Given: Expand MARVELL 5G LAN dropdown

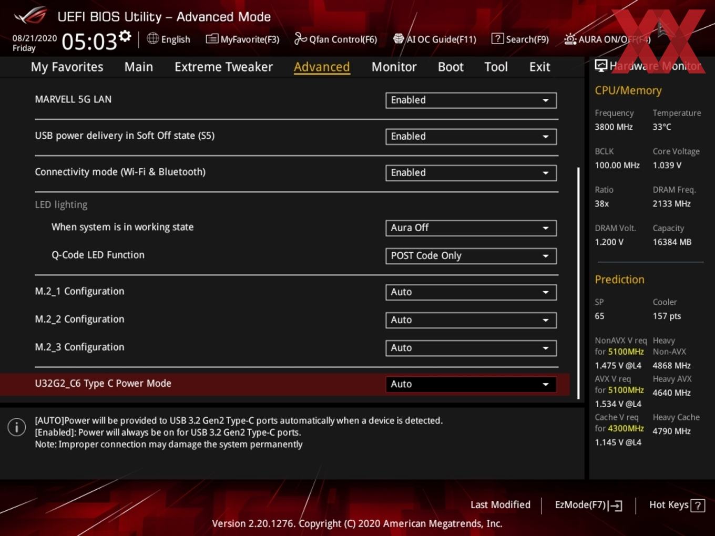Looking at the screenshot, I should (x=471, y=100).
